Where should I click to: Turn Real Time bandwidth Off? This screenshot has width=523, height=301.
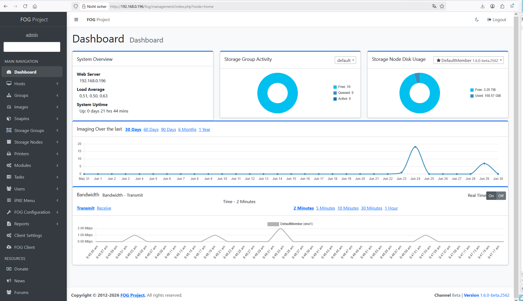pyautogui.click(x=501, y=196)
